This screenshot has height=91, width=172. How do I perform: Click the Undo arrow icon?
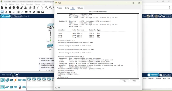click(38, 8)
